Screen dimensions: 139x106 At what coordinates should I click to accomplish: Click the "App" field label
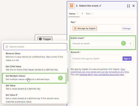[73, 22]
